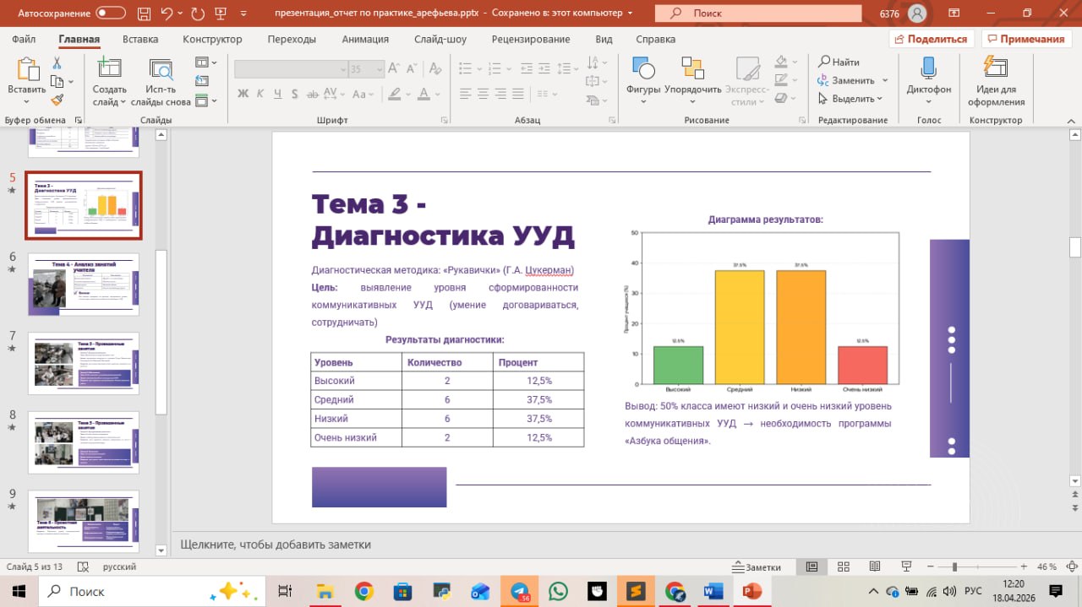Click the Диктофон microphone icon
This screenshot has height=607, width=1082.
click(x=928, y=69)
